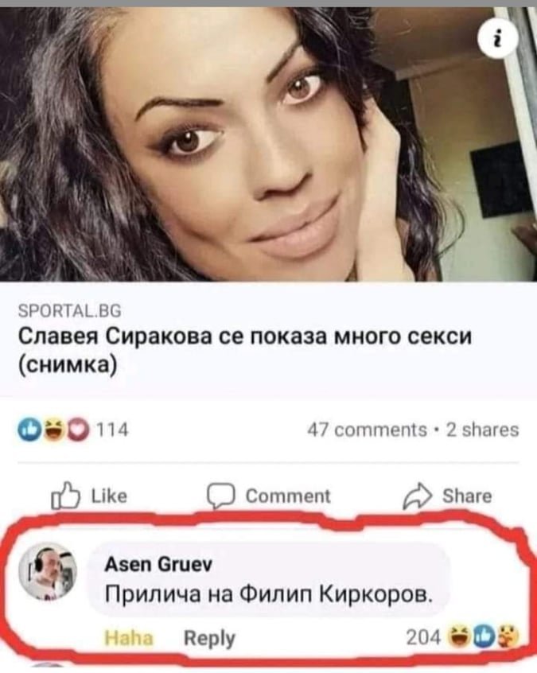Open the laughing reaction icon by 114
Viewport: 537px width, 673px height.
click(x=53, y=430)
